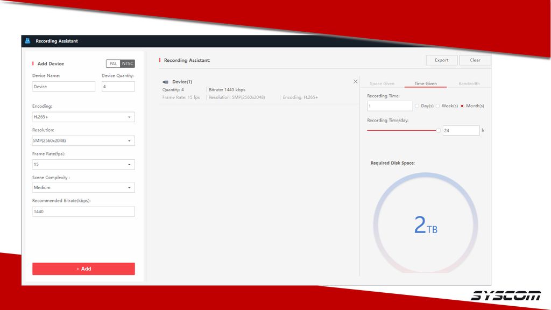The width and height of the screenshot is (551, 310).
Task: Click the Recording Time input field
Action: pos(390,106)
